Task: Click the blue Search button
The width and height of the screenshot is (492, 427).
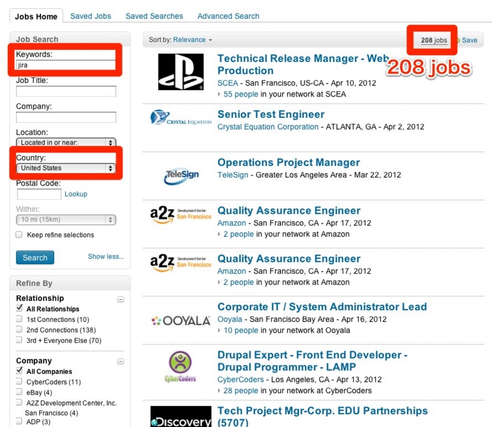Action: 35,257
